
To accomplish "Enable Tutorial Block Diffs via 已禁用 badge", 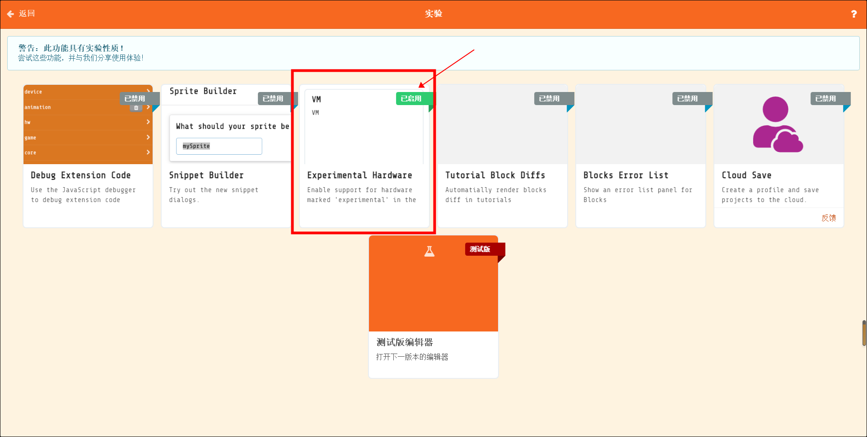I will click(x=549, y=98).
